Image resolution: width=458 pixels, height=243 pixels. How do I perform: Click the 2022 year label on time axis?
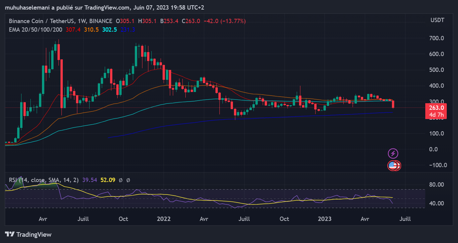(x=164, y=219)
